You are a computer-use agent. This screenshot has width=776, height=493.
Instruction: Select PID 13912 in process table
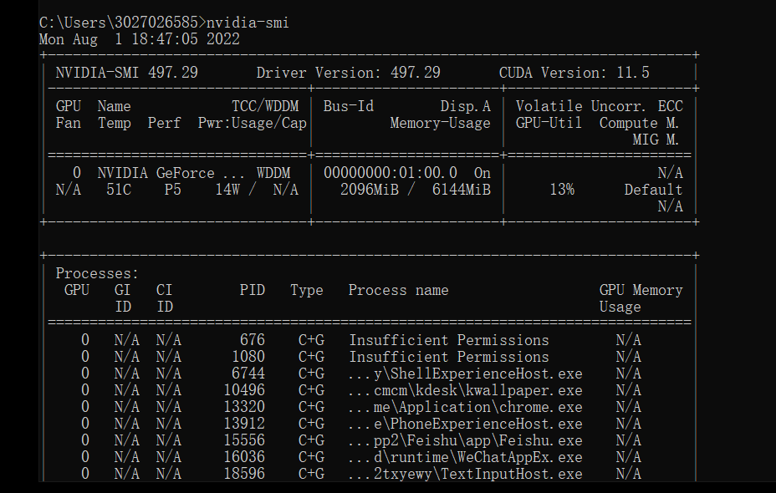pos(244,424)
